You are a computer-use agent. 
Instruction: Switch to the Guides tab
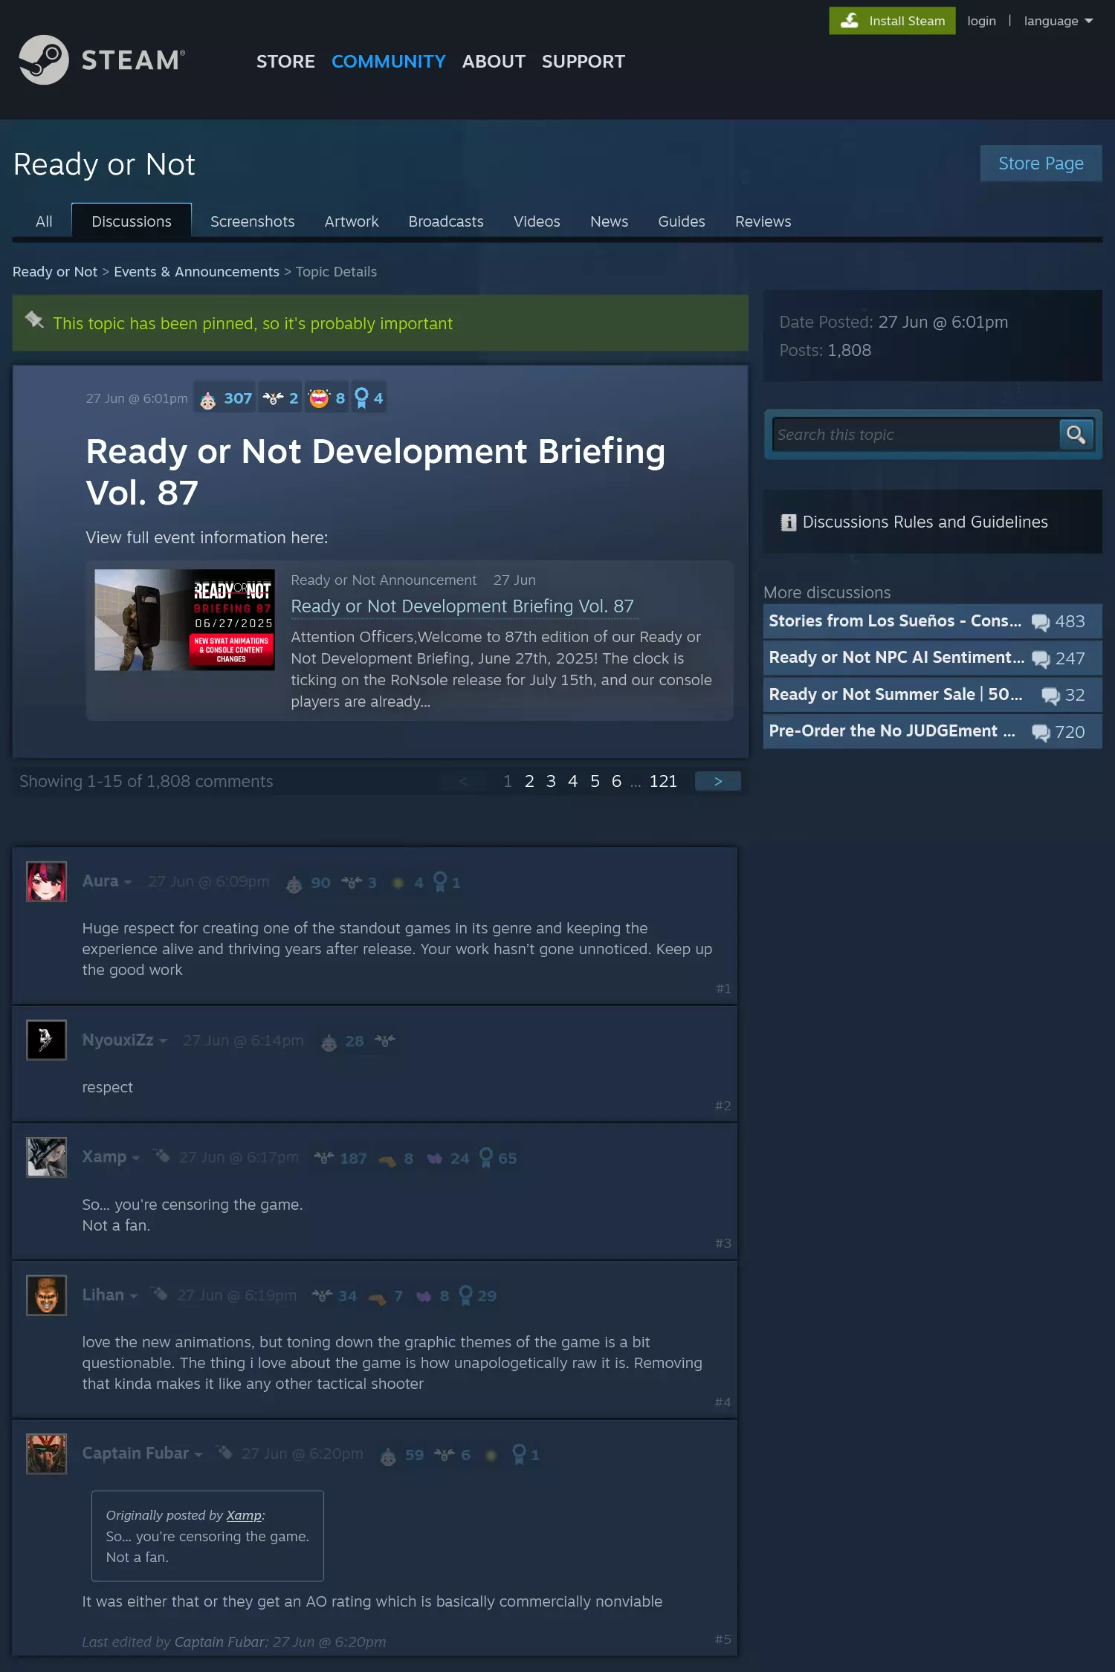coord(682,221)
